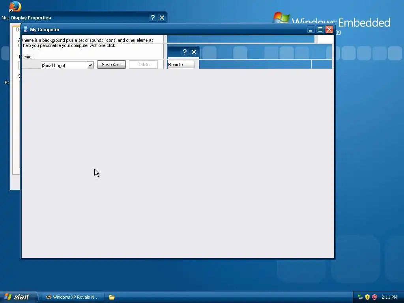Click the folder icon in the taskbar

click(112, 297)
